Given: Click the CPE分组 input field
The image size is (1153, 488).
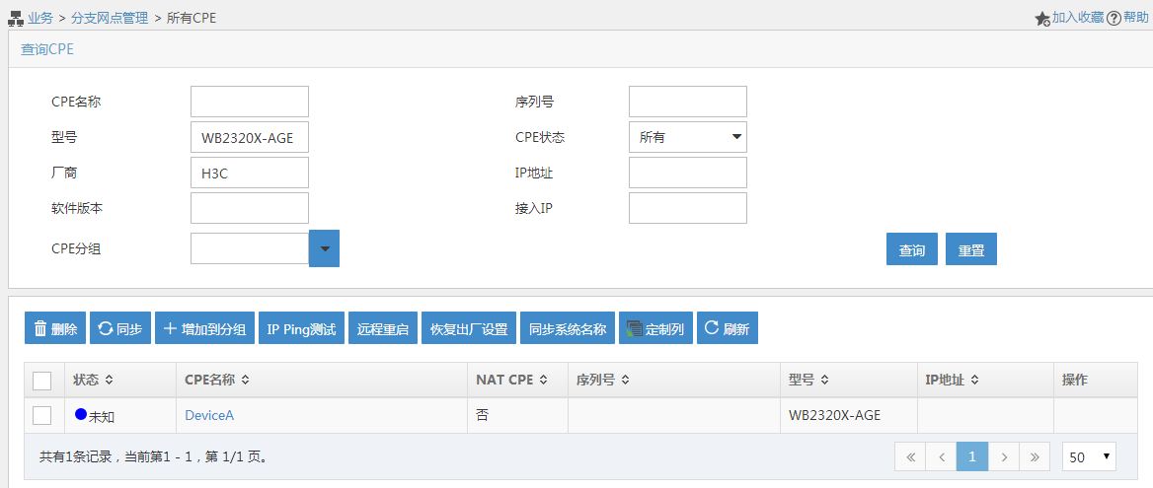Looking at the screenshot, I should click(250, 248).
